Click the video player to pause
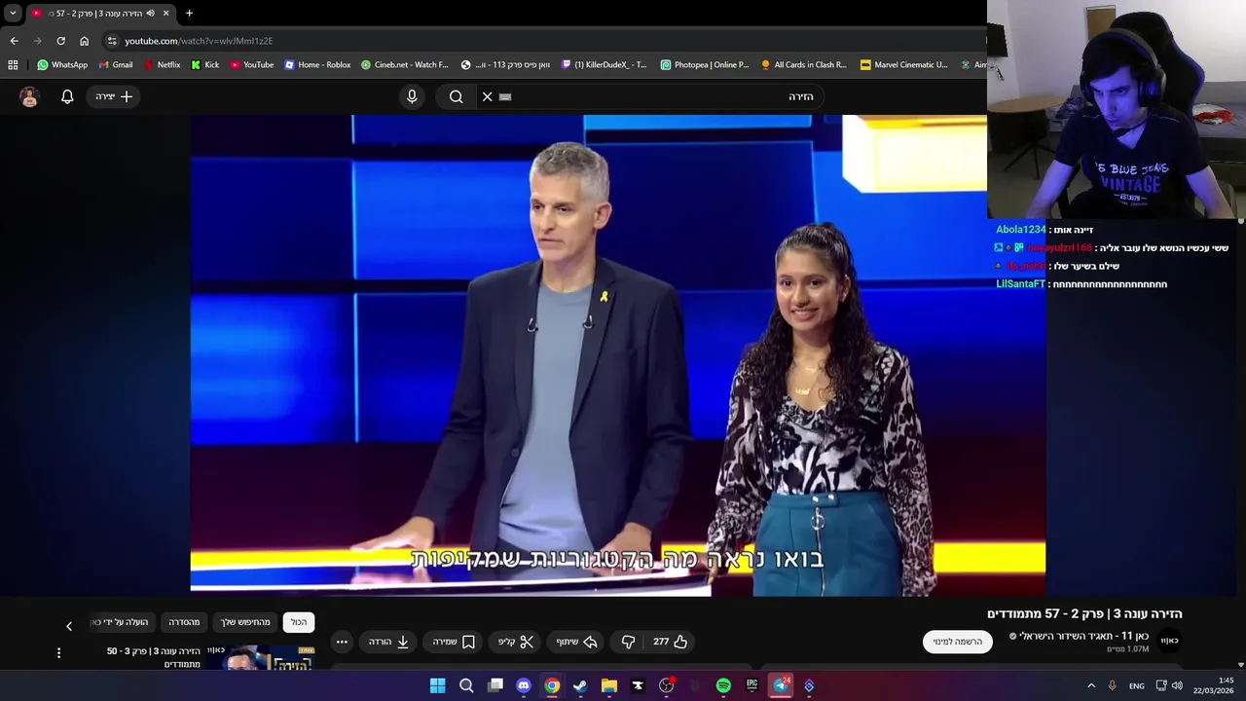This screenshot has width=1246, height=701. [x=617, y=354]
